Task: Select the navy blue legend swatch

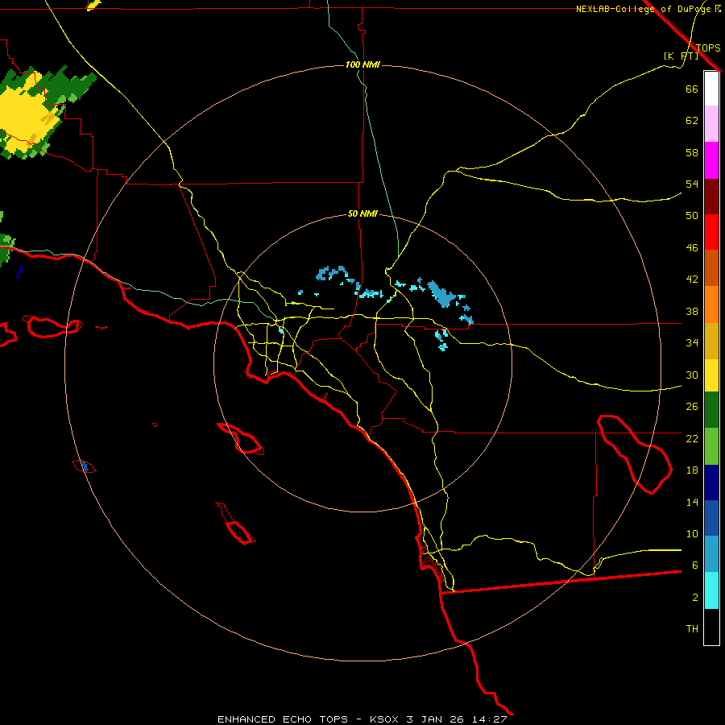Action: pyautogui.click(x=711, y=483)
